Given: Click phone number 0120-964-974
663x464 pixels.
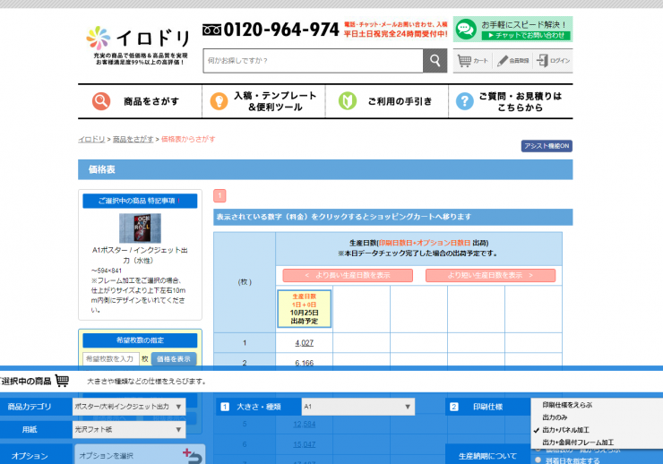Looking at the screenshot, I should (x=281, y=30).
